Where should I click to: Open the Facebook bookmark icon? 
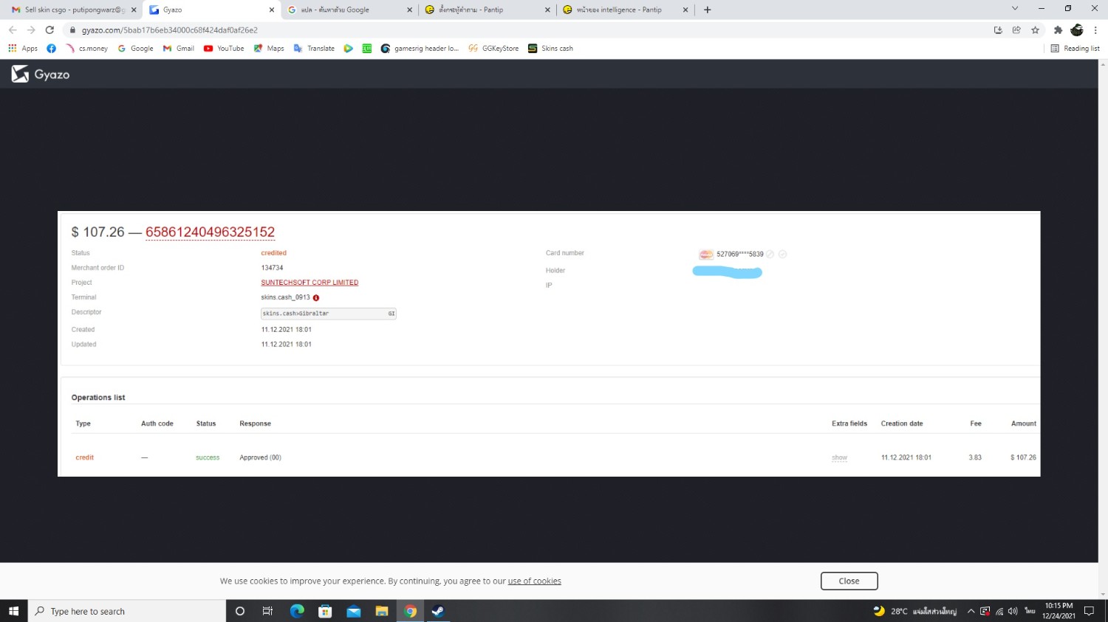pyautogui.click(x=51, y=49)
